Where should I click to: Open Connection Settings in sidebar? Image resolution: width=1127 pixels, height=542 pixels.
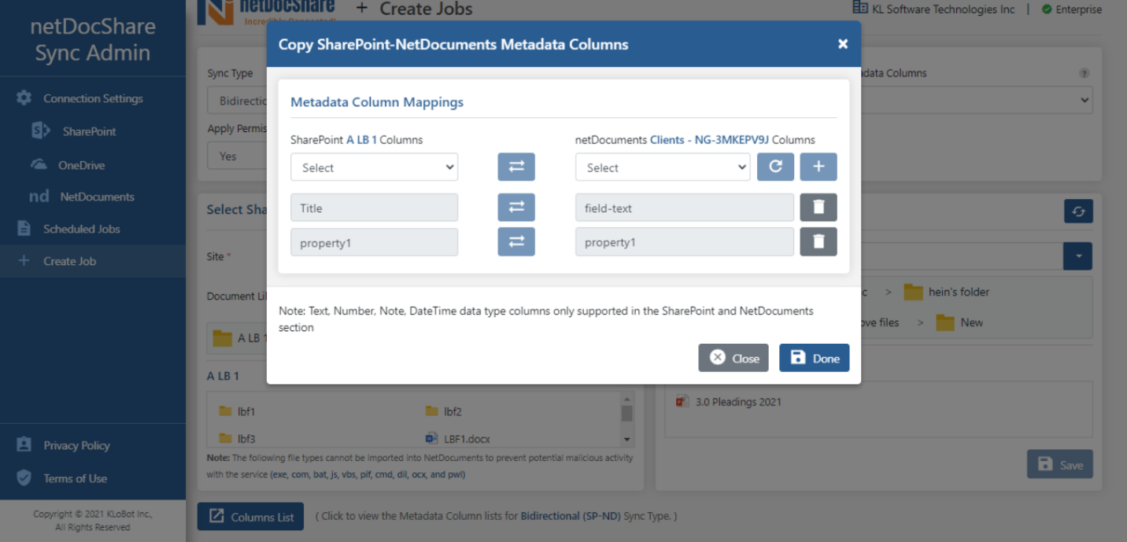[x=93, y=98]
